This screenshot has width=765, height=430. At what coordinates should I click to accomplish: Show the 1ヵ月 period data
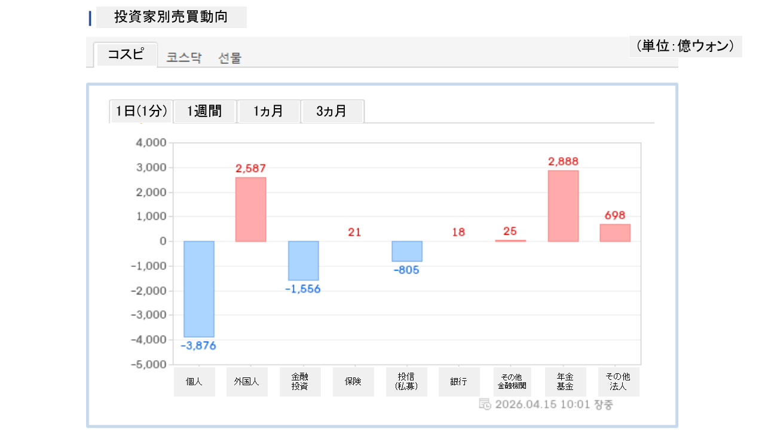pyautogui.click(x=268, y=111)
